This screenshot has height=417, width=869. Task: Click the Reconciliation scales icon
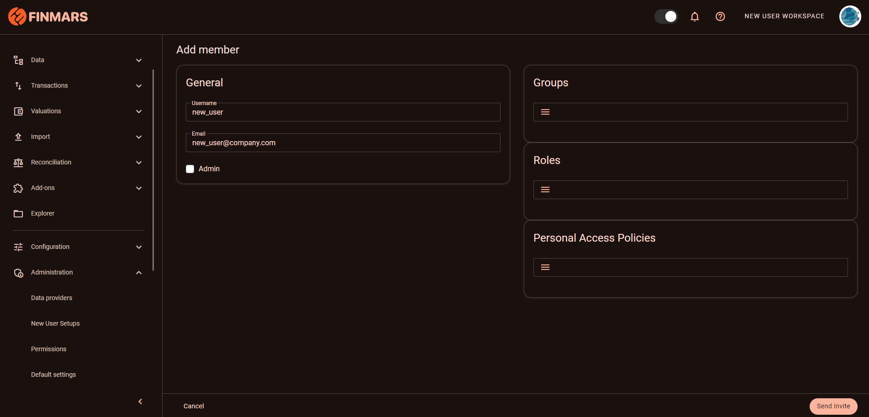pyautogui.click(x=18, y=163)
